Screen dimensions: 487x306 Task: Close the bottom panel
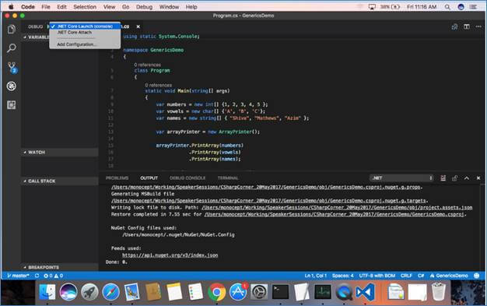tap(478, 178)
